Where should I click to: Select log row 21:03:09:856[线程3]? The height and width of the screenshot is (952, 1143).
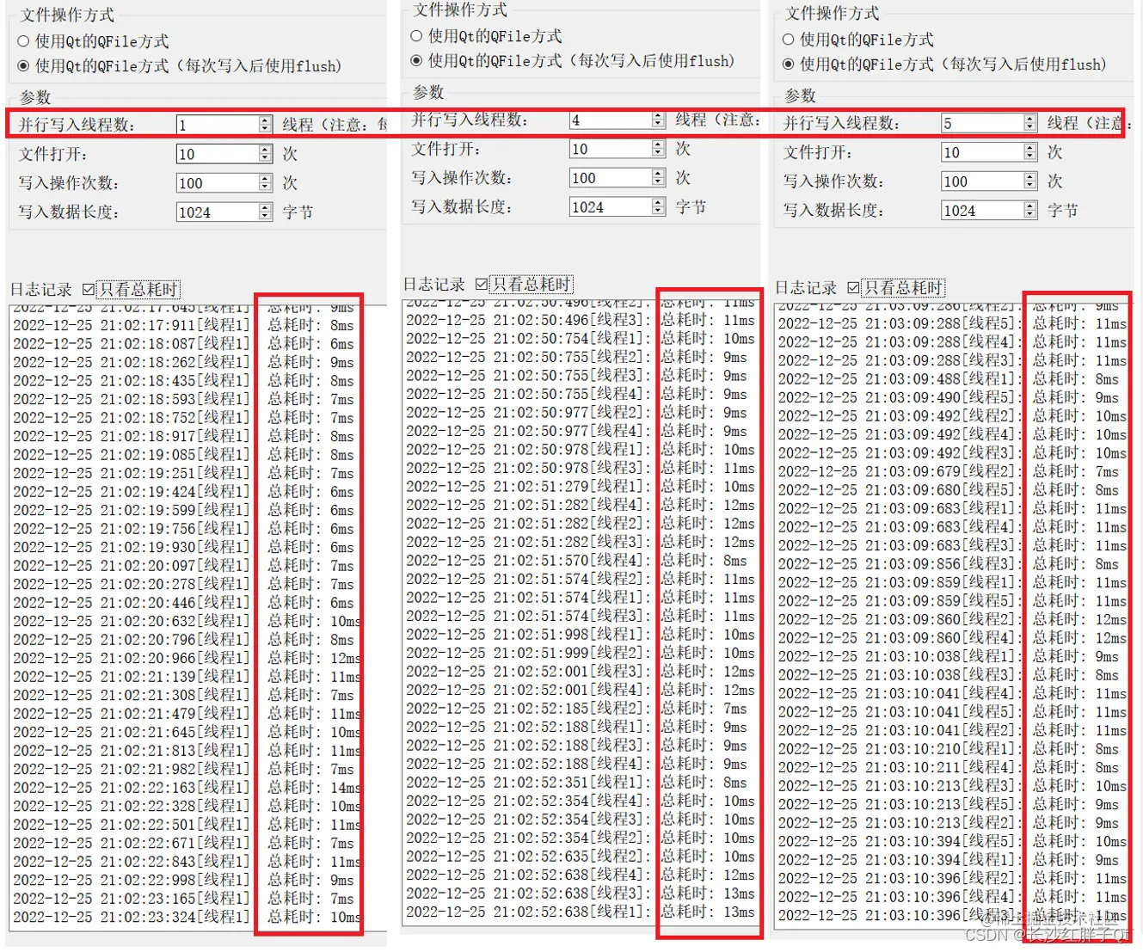949,564
